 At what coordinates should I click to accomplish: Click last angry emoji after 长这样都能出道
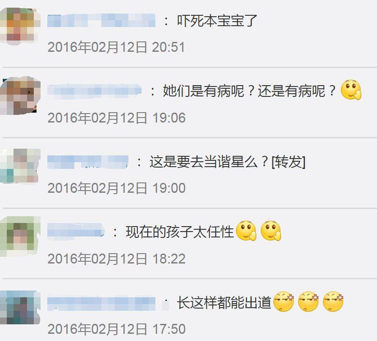333,301
